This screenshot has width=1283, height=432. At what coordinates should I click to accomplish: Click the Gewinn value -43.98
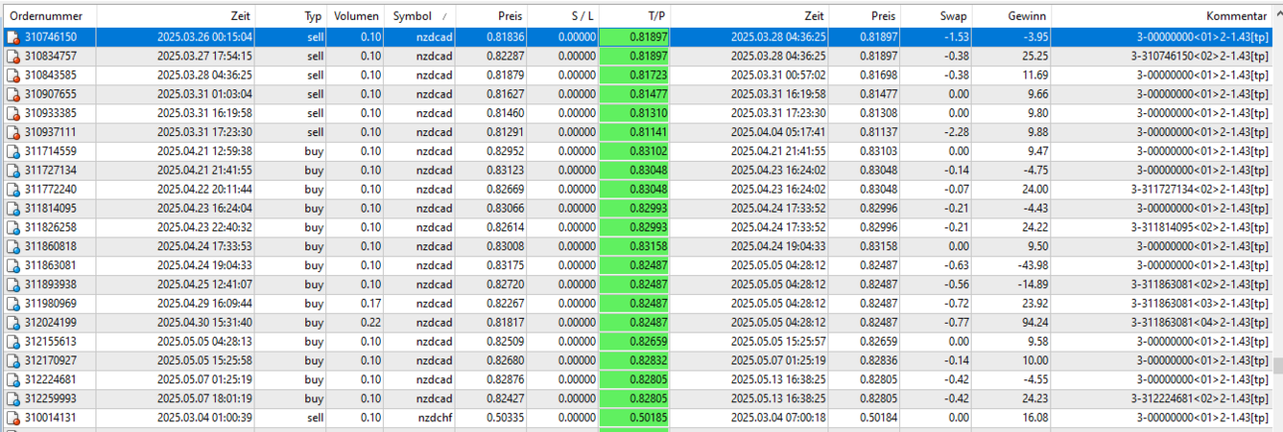1032,265
